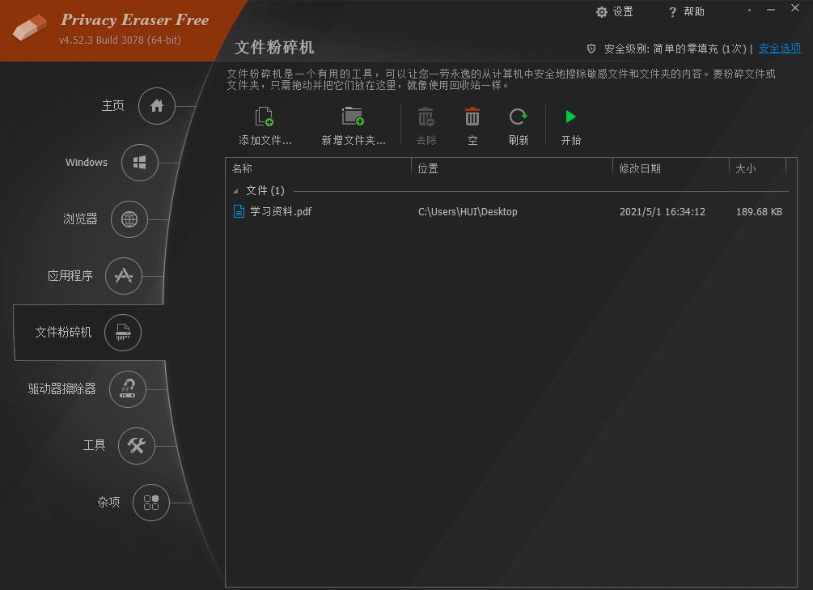Image resolution: width=813 pixels, height=590 pixels.
Task: Open the 浏览器 browser globe icon
Action: click(129, 219)
